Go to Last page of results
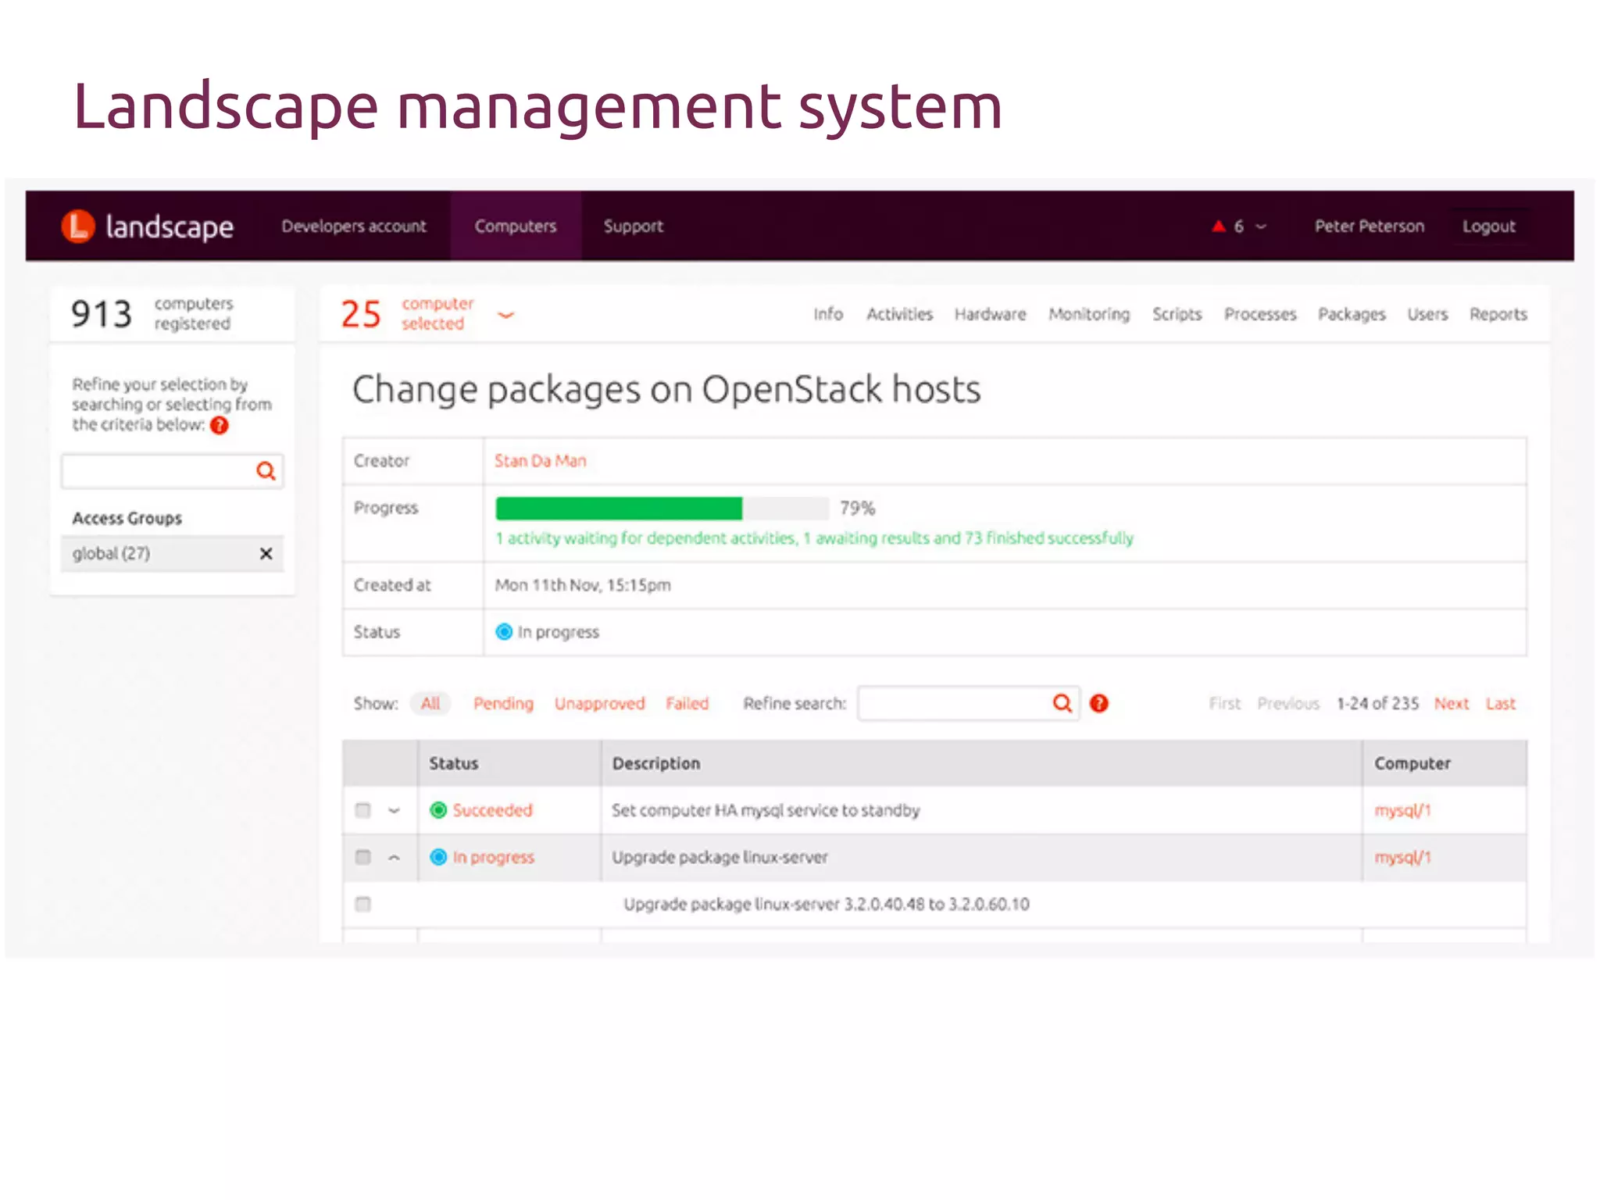The width and height of the screenshot is (1600, 1200). [1500, 703]
